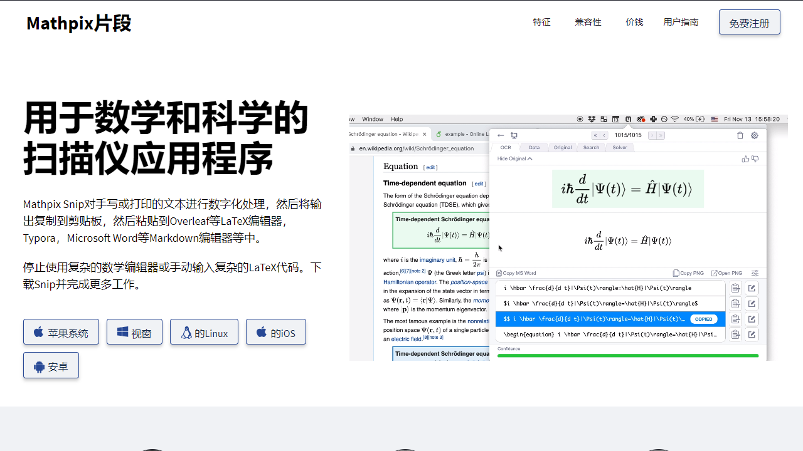The width and height of the screenshot is (803, 451).
Task: Open the edit icon beside the begin-equation result
Action: [752, 334]
